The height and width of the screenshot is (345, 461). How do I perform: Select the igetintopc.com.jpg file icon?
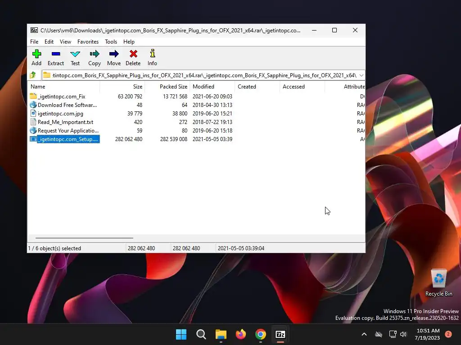click(33, 113)
